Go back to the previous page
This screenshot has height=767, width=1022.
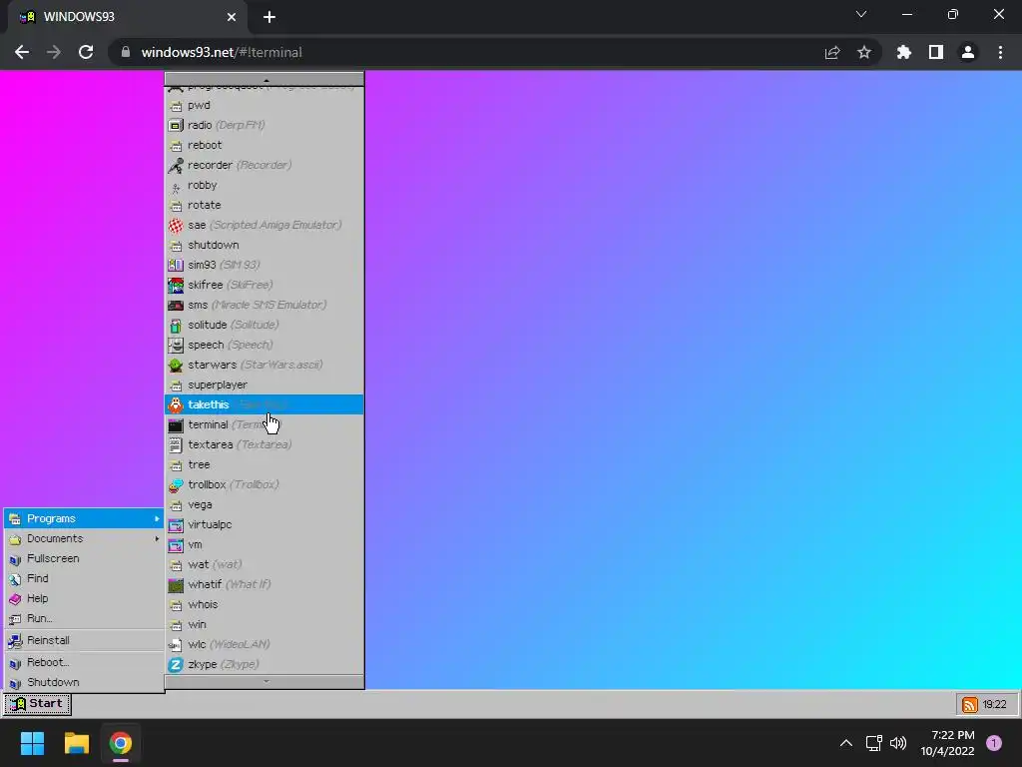tap(22, 52)
